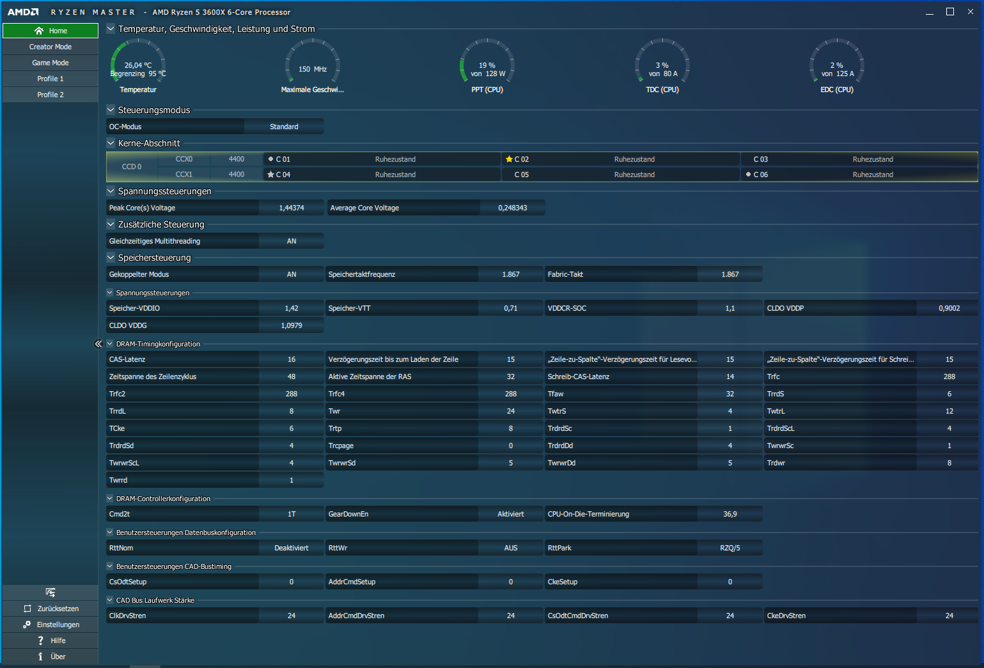
Task: Click the PPT (CPU) gauge dial
Action: (487, 61)
